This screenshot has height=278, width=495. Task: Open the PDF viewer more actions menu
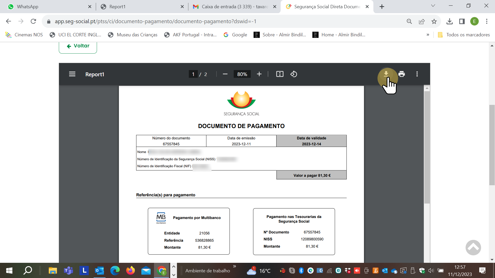coord(417,74)
